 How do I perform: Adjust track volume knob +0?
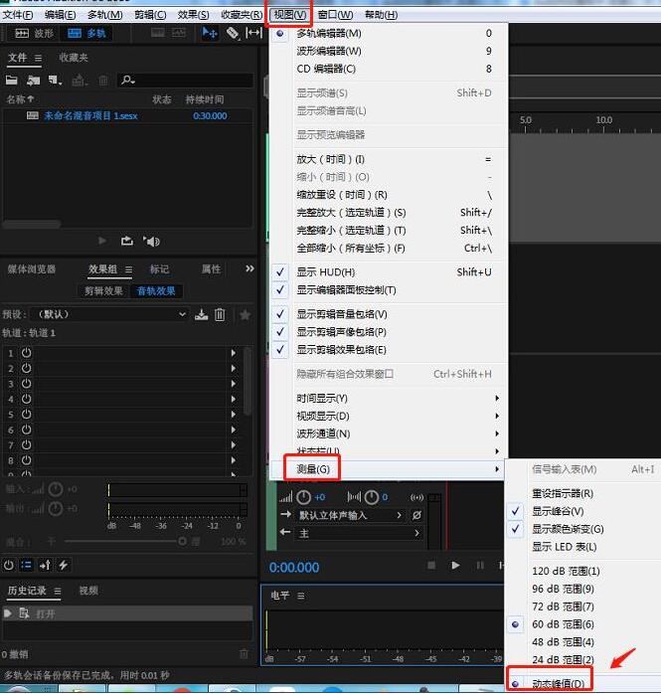(x=303, y=497)
